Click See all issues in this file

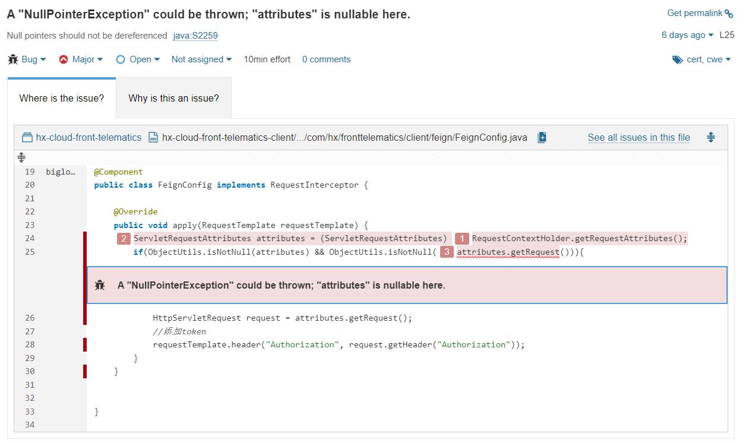[639, 138]
